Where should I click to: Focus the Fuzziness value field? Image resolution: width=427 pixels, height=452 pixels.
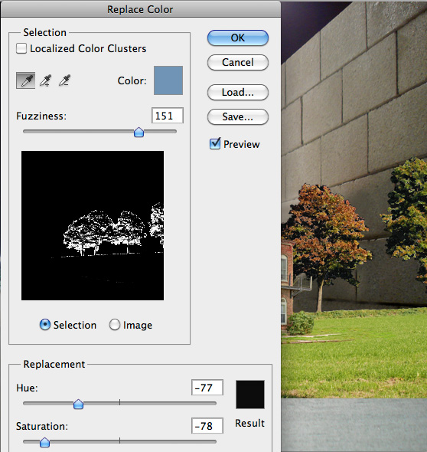[x=168, y=116]
